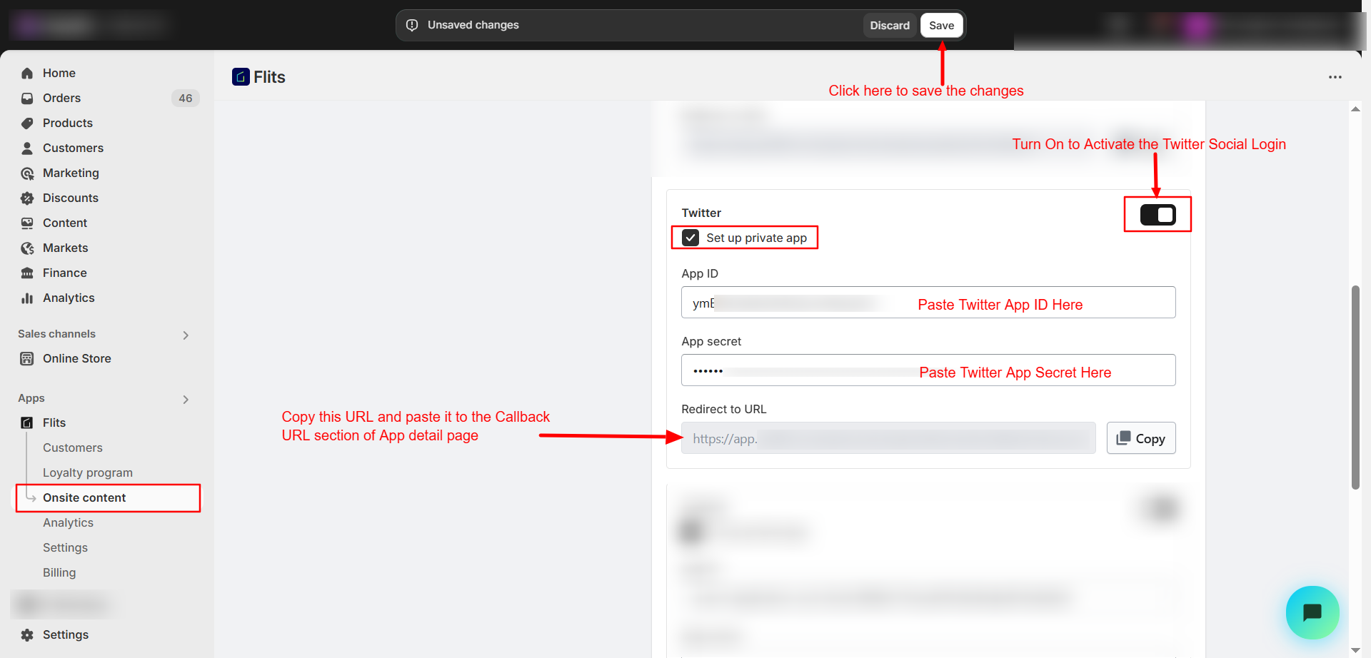
Task: Click the Marketing target icon
Action: tap(27, 173)
